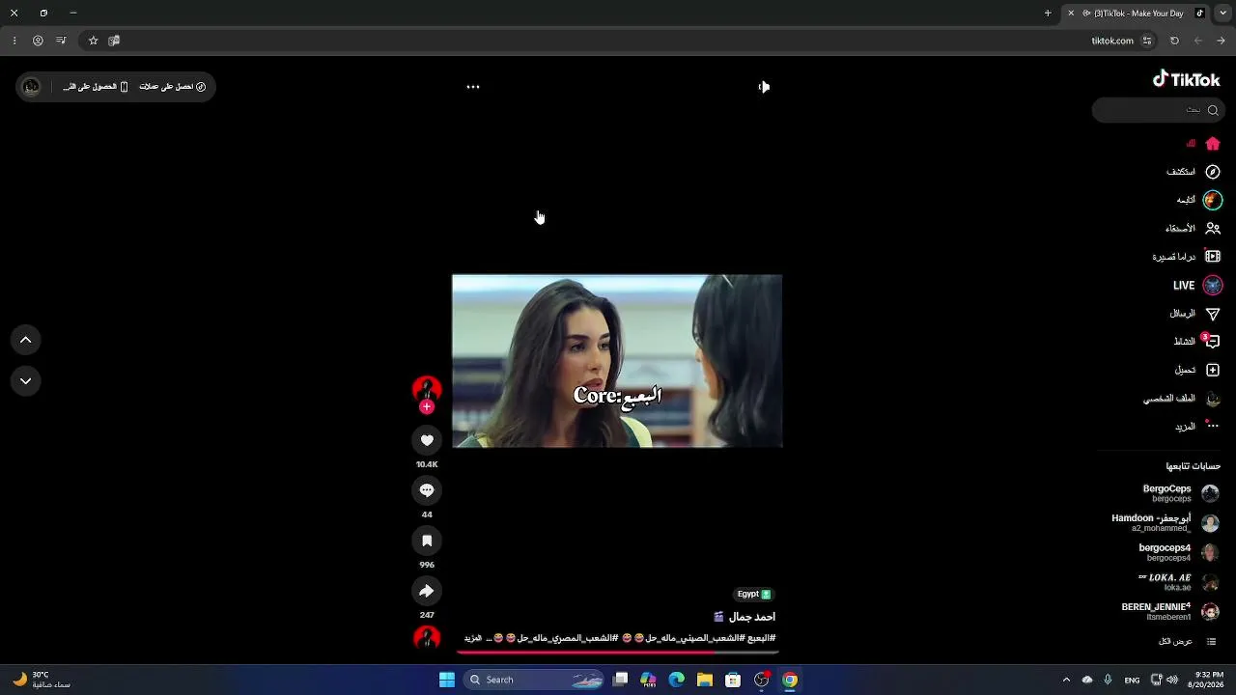Image resolution: width=1236 pixels, height=695 pixels.
Task: Open the weather widget showing 30°C
Action: point(42,680)
